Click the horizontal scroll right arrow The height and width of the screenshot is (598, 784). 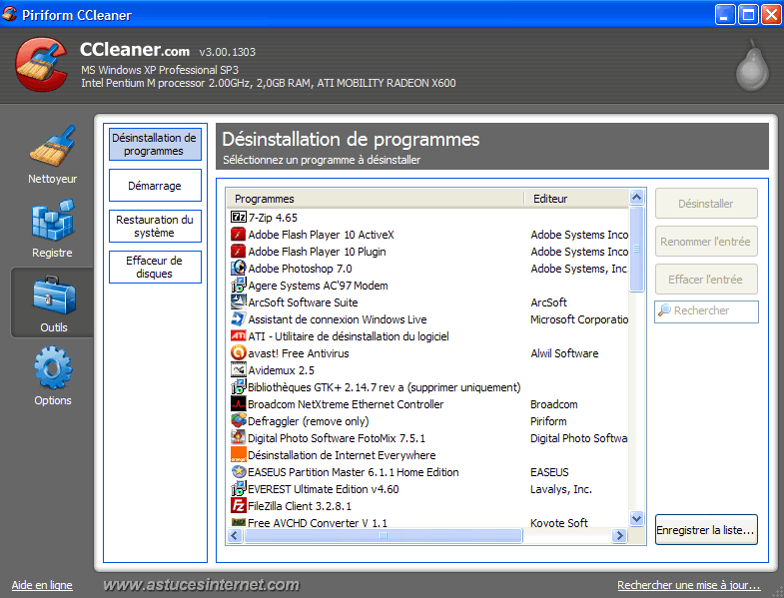coord(619,536)
